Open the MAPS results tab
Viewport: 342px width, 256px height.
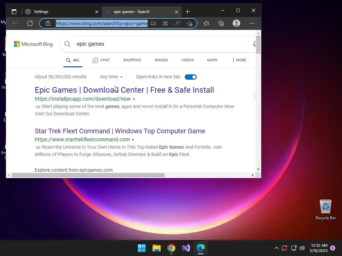212,60
